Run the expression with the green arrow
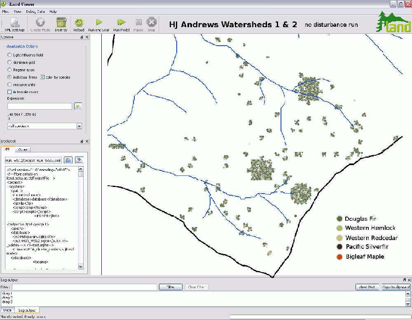This screenshot has height=320, width=412. (x=78, y=106)
